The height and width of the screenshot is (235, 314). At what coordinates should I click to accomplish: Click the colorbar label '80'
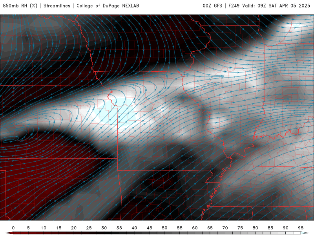tap(256, 228)
